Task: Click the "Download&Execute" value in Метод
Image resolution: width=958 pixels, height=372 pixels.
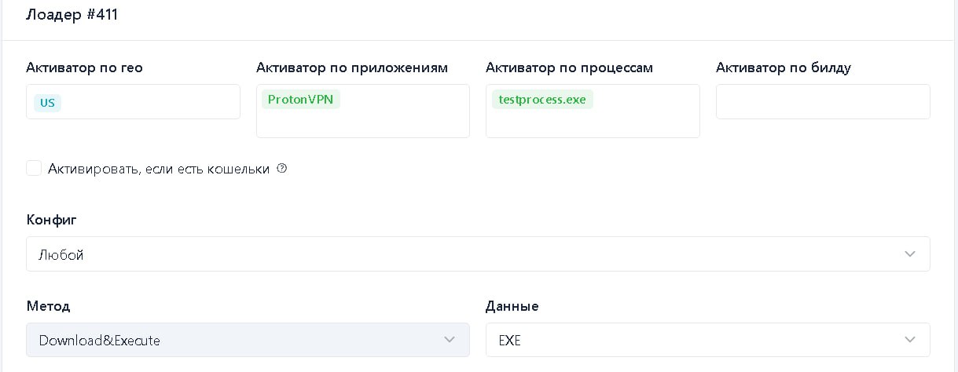Action: [100, 341]
